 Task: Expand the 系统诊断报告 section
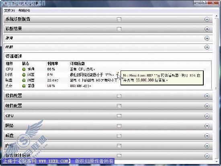tap(207, 19)
